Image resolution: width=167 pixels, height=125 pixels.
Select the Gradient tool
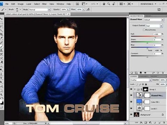(1, 62)
